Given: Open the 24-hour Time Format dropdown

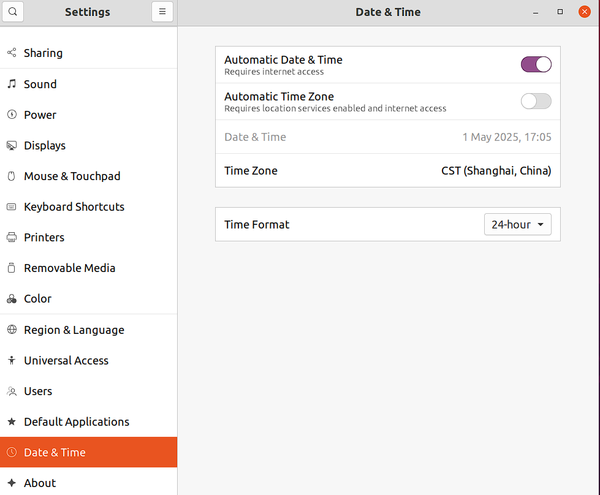Looking at the screenshot, I should click(x=517, y=224).
